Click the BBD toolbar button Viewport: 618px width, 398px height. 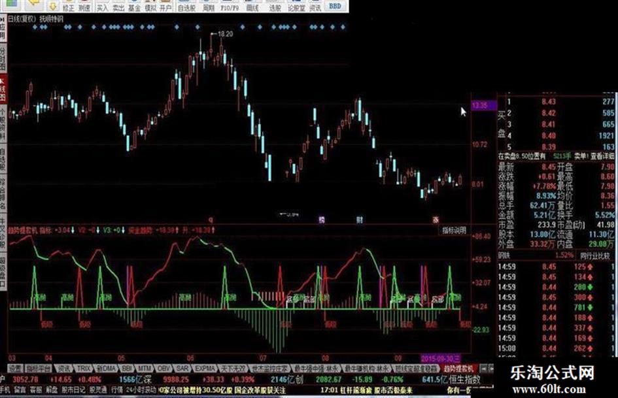(335, 6)
